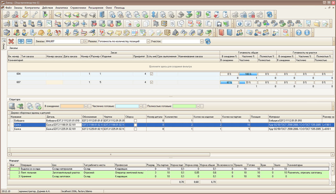The image size is (336, 194).
Task: Click the yellow hard hat icon
Action: pyautogui.click(x=41, y=33)
